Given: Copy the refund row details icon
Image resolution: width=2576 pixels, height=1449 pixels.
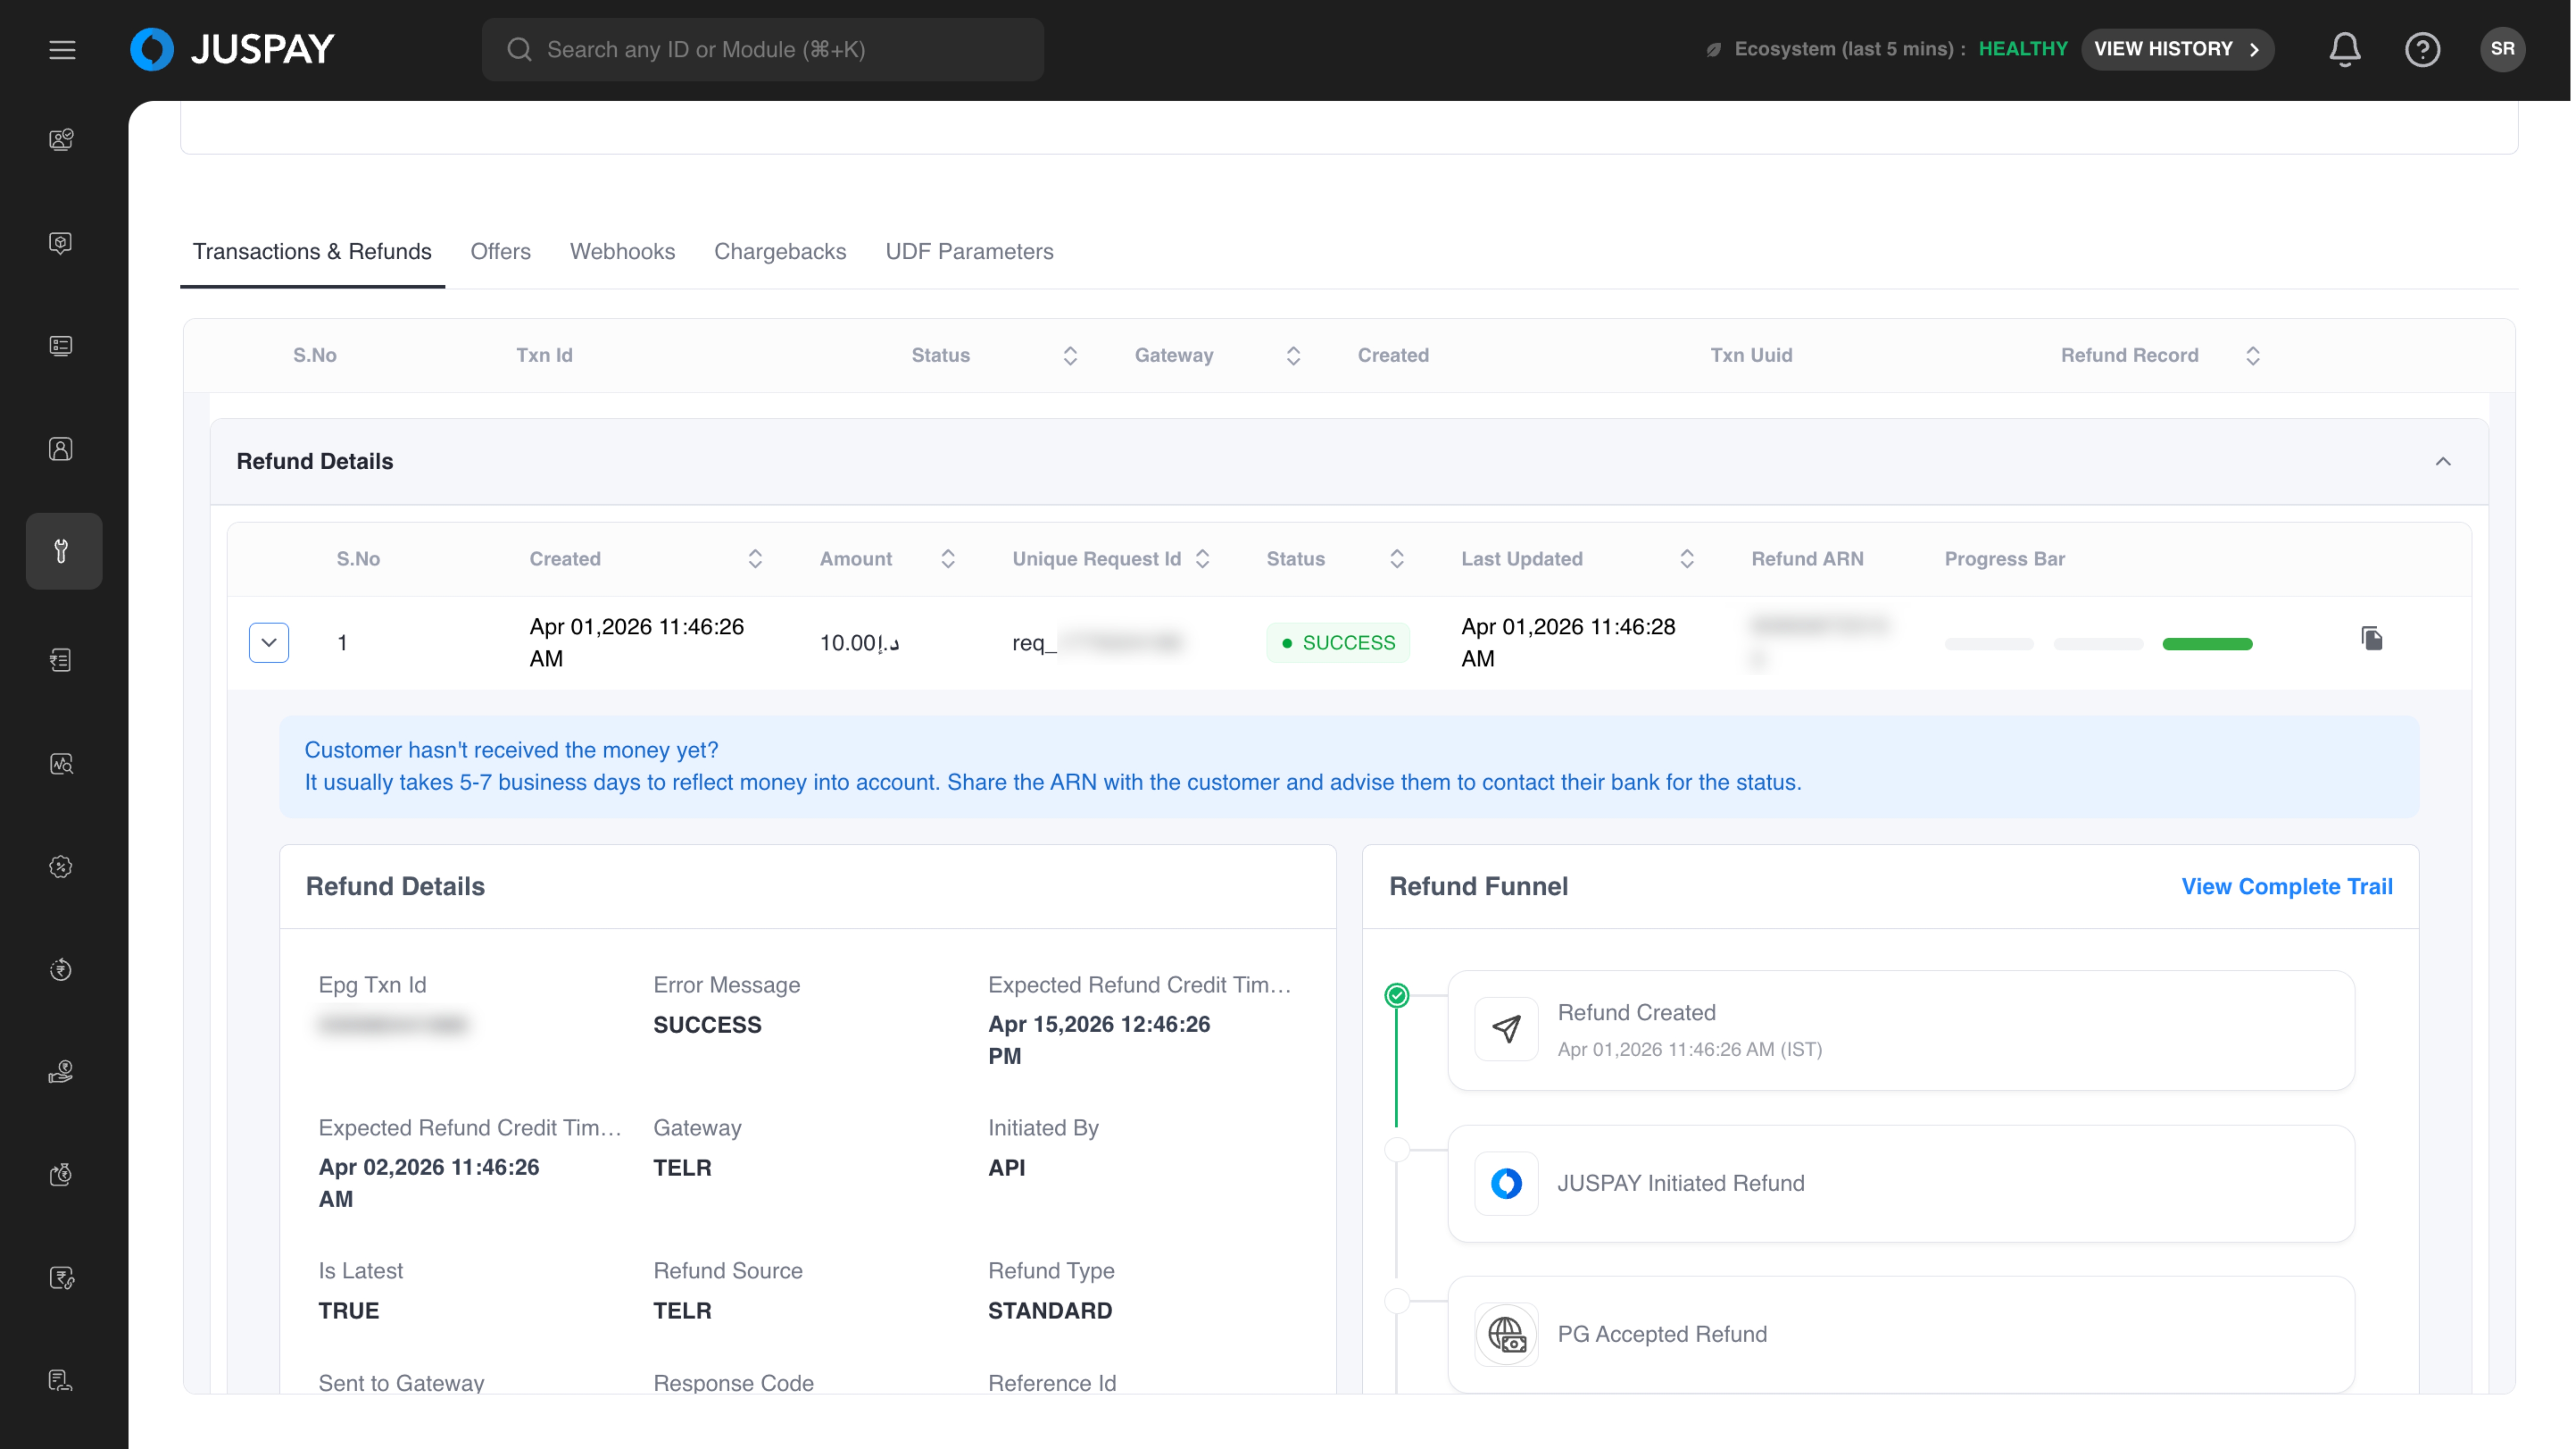Looking at the screenshot, I should (x=2371, y=638).
